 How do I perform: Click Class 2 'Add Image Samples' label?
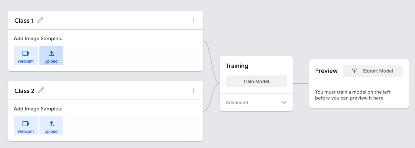click(38, 109)
